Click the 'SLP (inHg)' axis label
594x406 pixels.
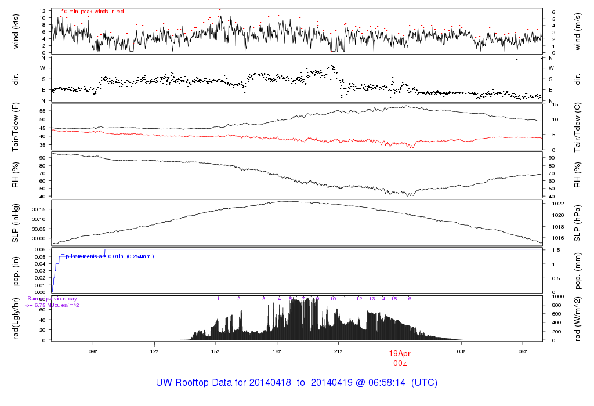[x=16, y=223]
